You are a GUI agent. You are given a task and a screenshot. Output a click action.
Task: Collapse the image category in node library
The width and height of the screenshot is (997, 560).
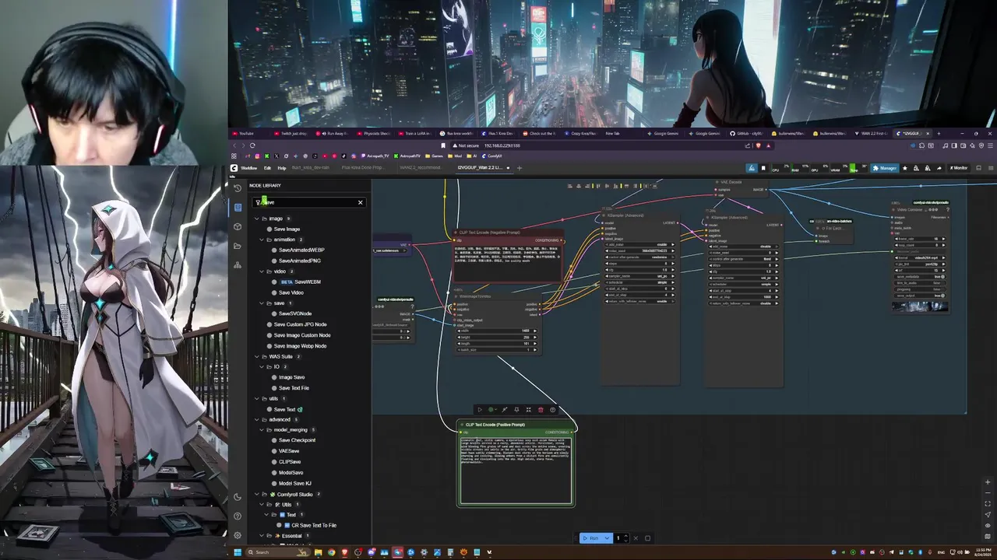click(255, 219)
